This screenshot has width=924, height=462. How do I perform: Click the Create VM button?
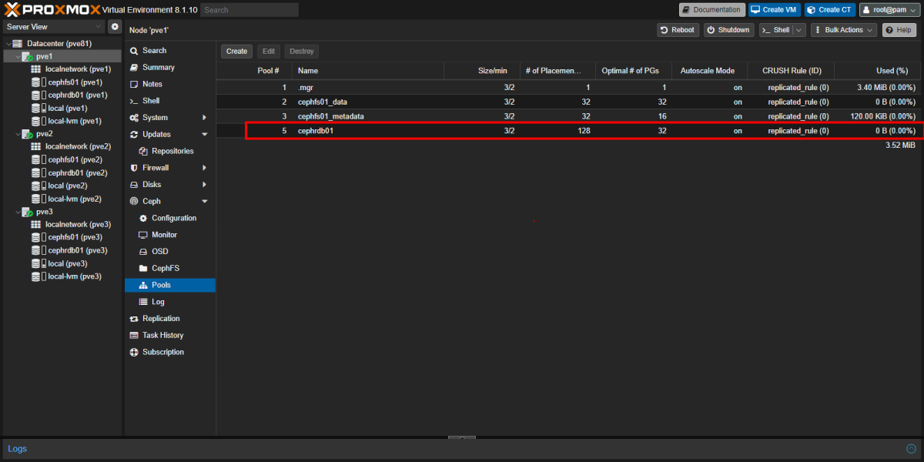click(x=775, y=10)
